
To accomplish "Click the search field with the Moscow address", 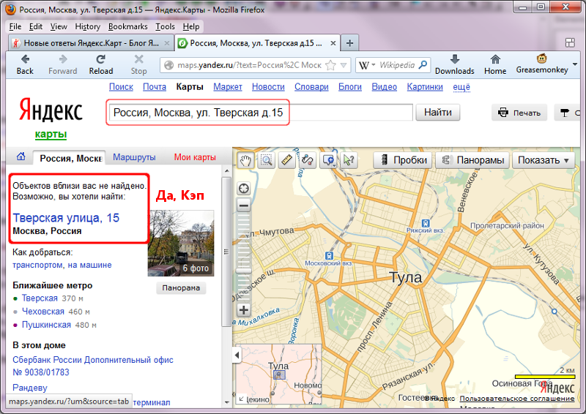I will (x=261, y=113).
